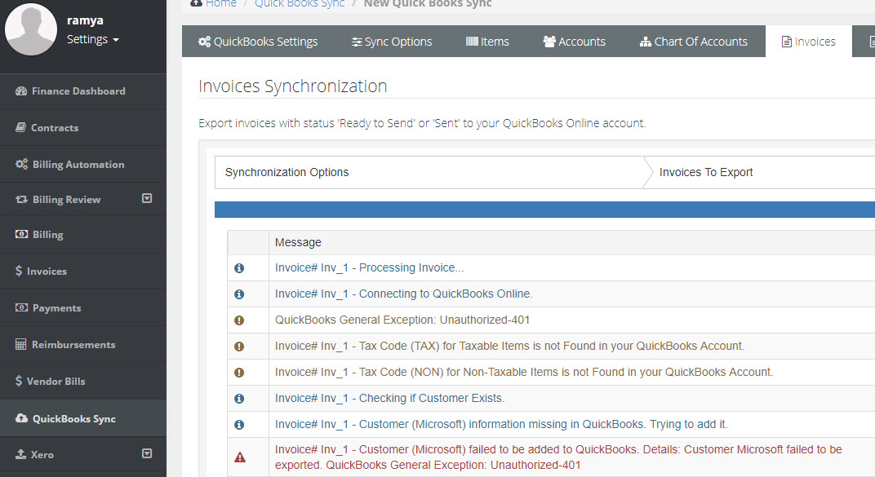The image size is (875, 477).
Task: Click the Reimbursements calculator icon
Action: point(21,345)
